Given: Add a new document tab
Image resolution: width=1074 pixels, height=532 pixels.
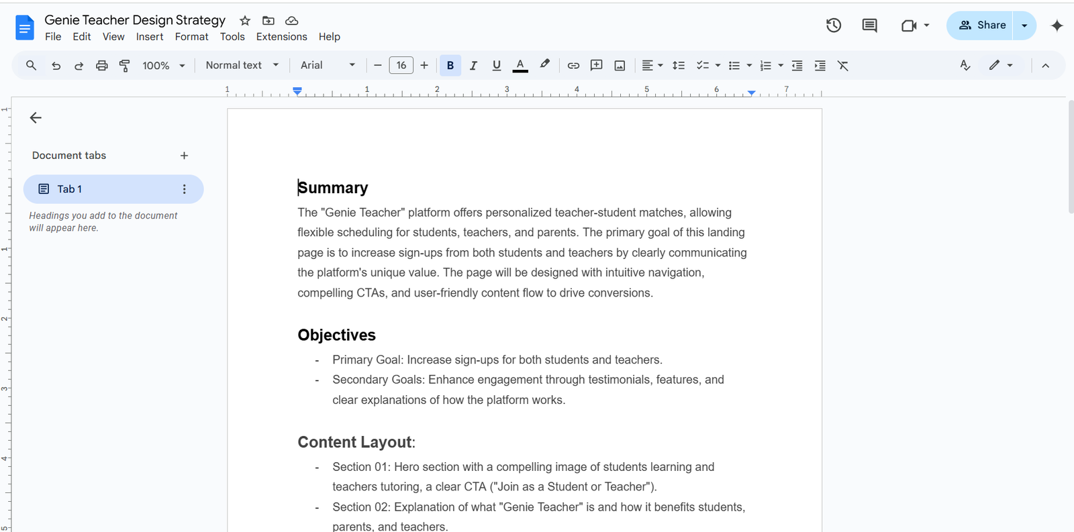Looking at the screenshot, I should pos(184,156).
